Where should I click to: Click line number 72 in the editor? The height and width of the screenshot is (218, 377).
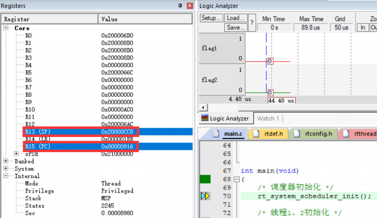(x=227, y=213)
